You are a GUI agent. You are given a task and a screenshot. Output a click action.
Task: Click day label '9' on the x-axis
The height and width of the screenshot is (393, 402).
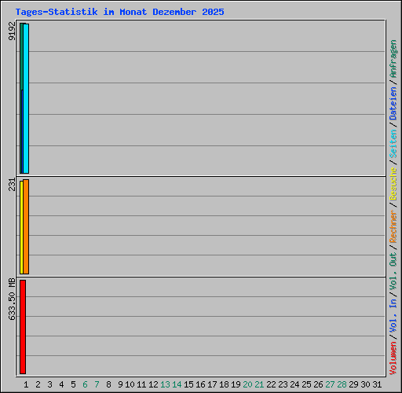pyautogui.click(x=120, y=384)
